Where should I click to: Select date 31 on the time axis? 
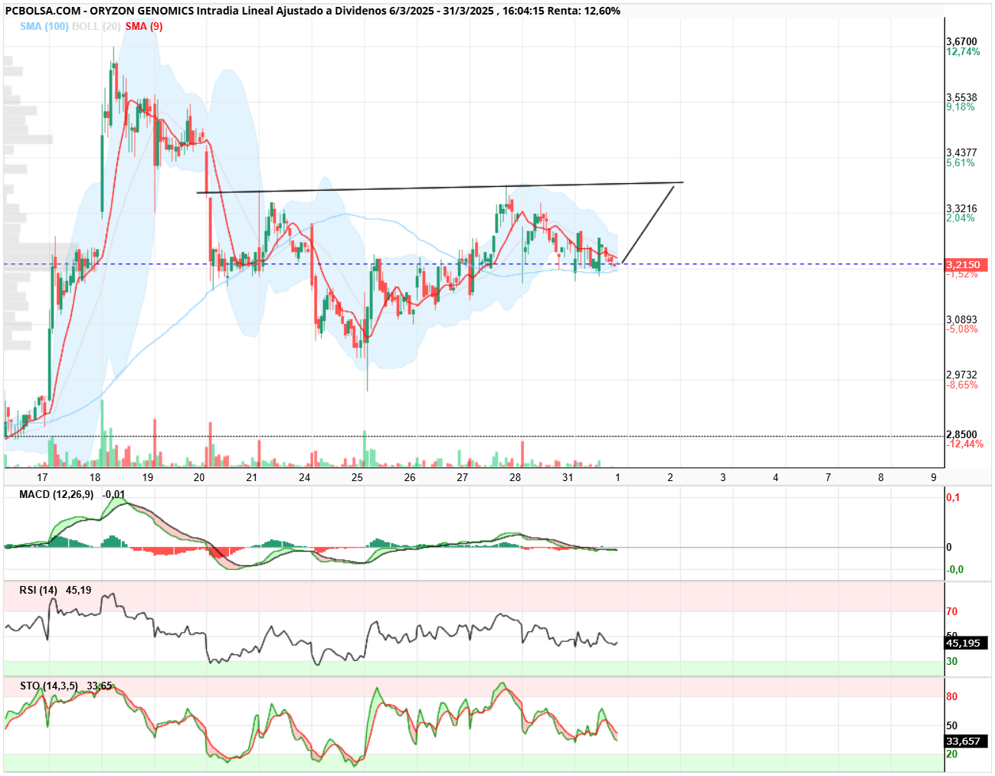pyautogui.click(x=567, y=477)
